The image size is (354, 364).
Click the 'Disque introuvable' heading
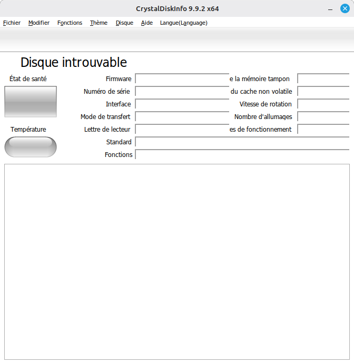point(74,62)
